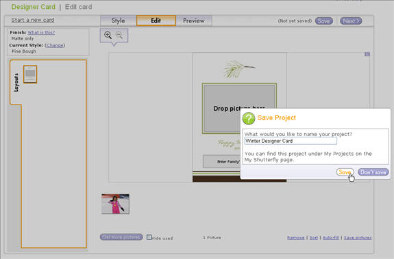Select the girl in snow picture thumbnail
The image size is (394, 259).
tap(115, 204)
